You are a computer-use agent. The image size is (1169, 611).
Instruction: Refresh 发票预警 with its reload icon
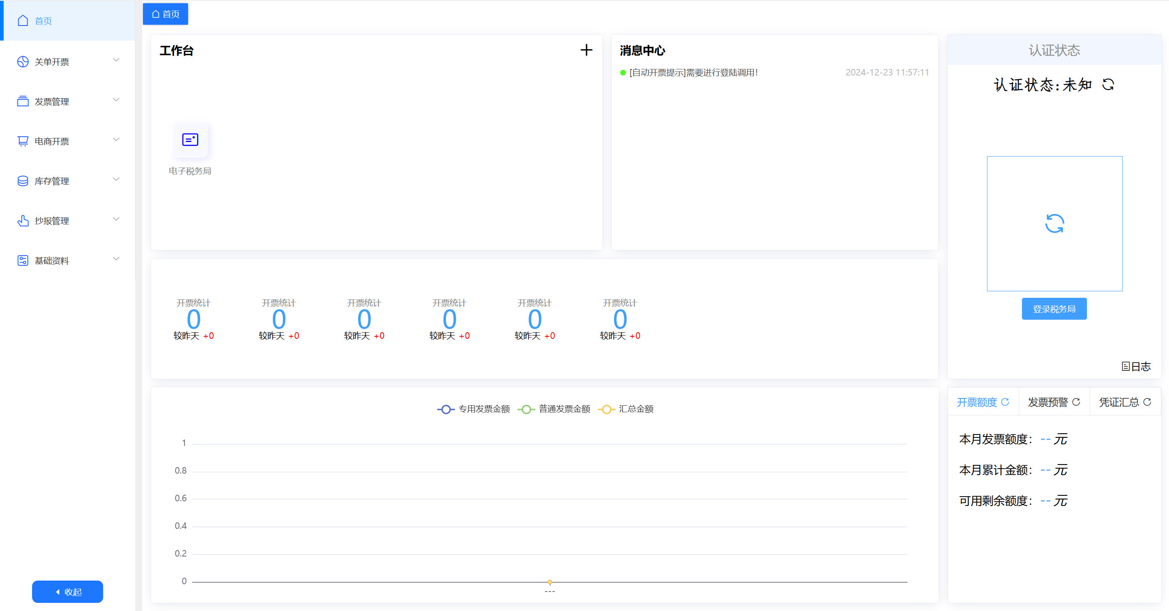pyautogui.click(x=1076, y=402)
